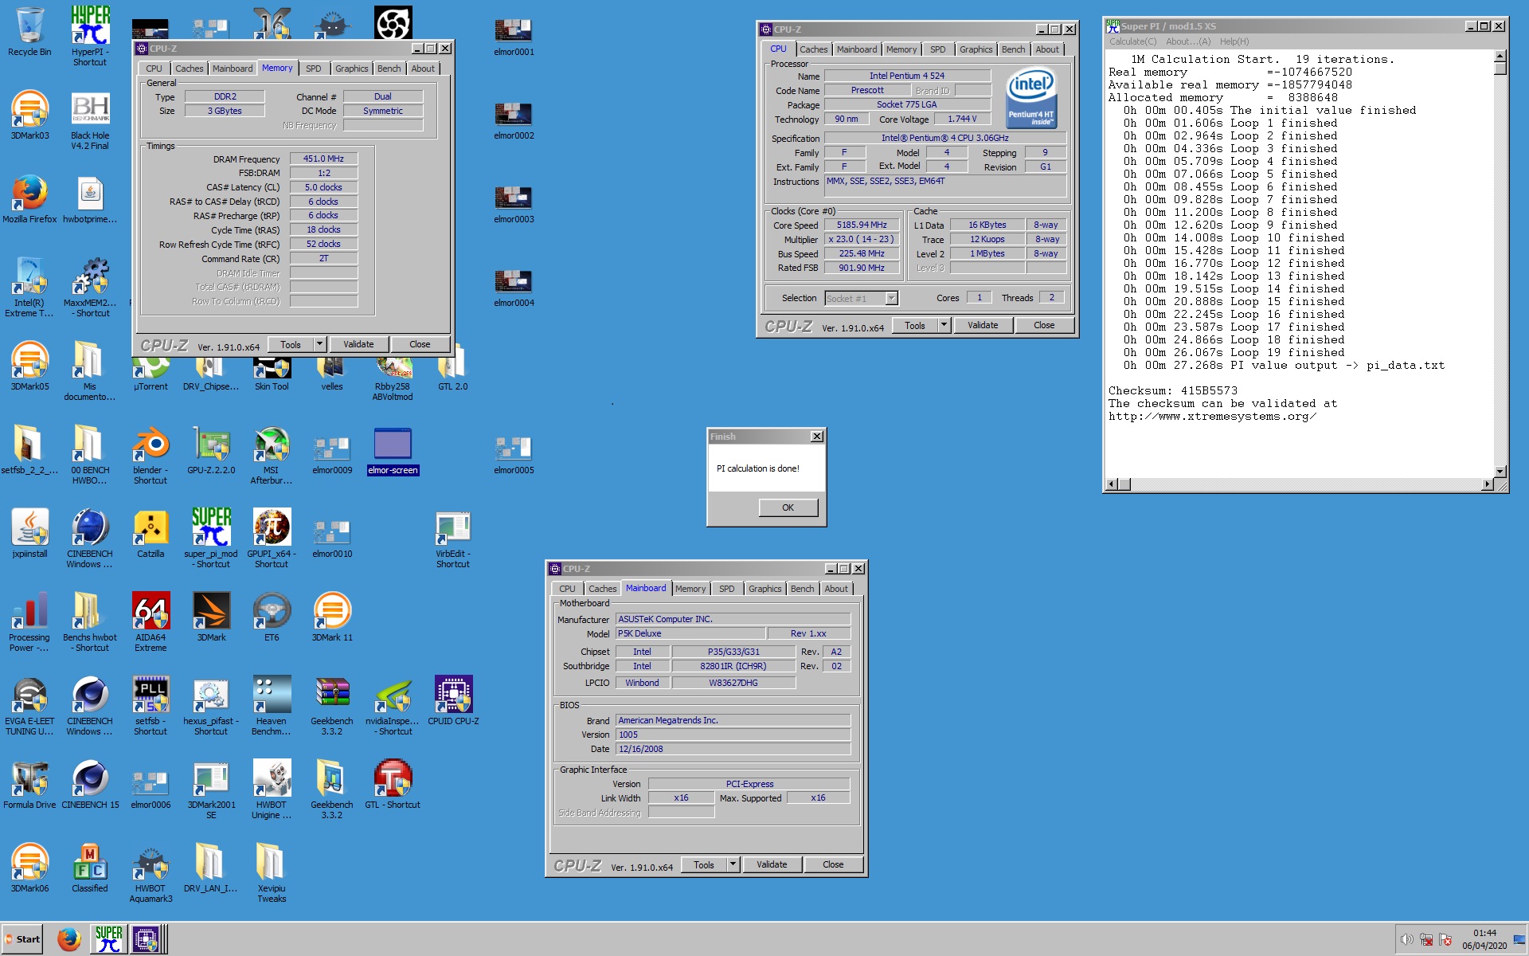This screenshot has width=1529, height=956.
Task: Click the Super PI taskbar icon
Action: [108, 939]
